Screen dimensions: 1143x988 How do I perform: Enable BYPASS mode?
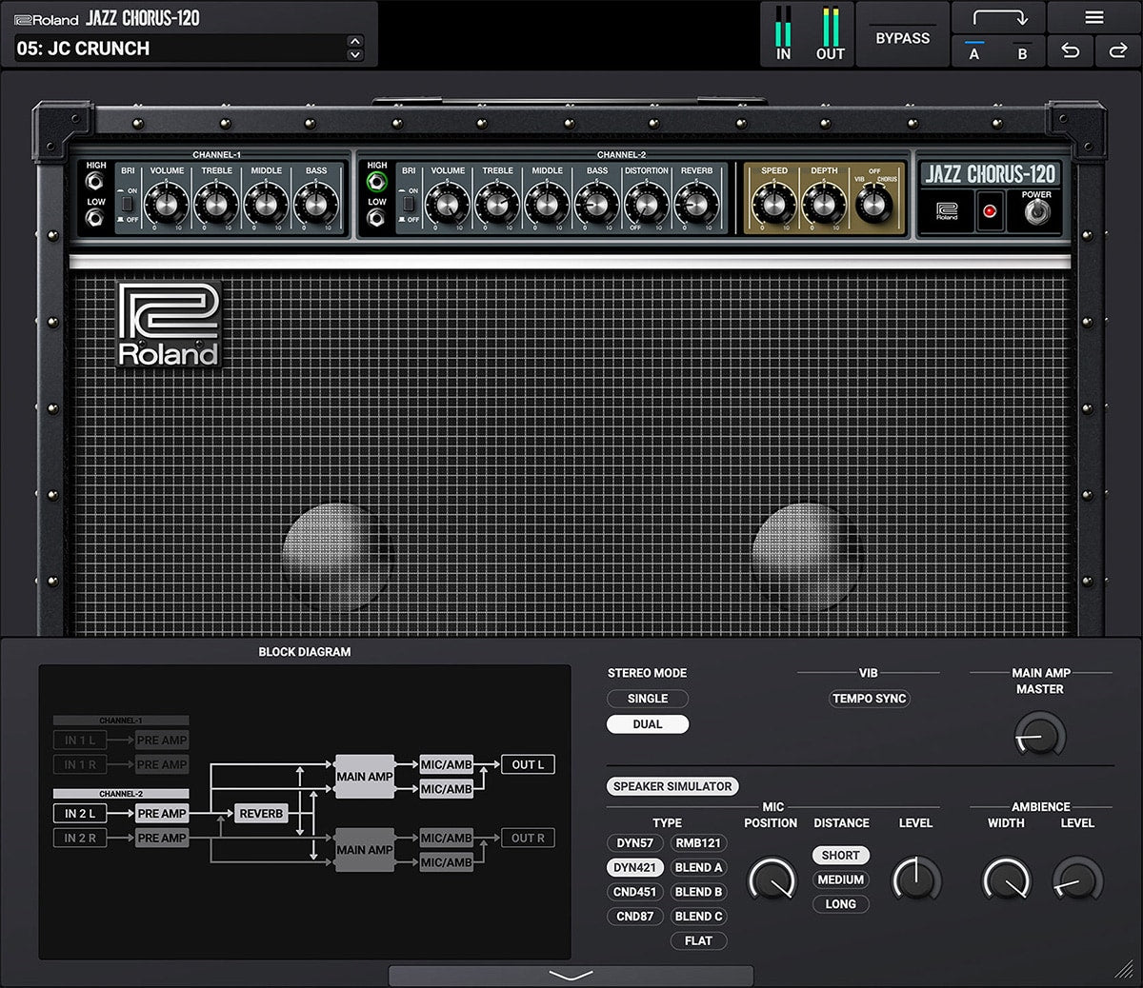pyautogui.click(x=902, y=37)
